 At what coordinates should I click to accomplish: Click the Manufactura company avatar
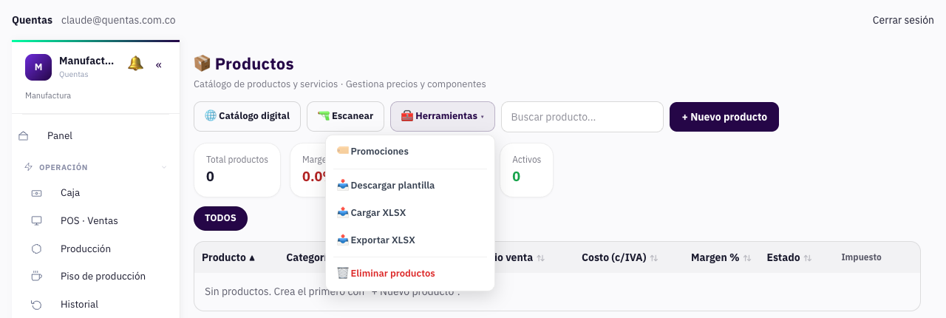click(x=38, y=67)
